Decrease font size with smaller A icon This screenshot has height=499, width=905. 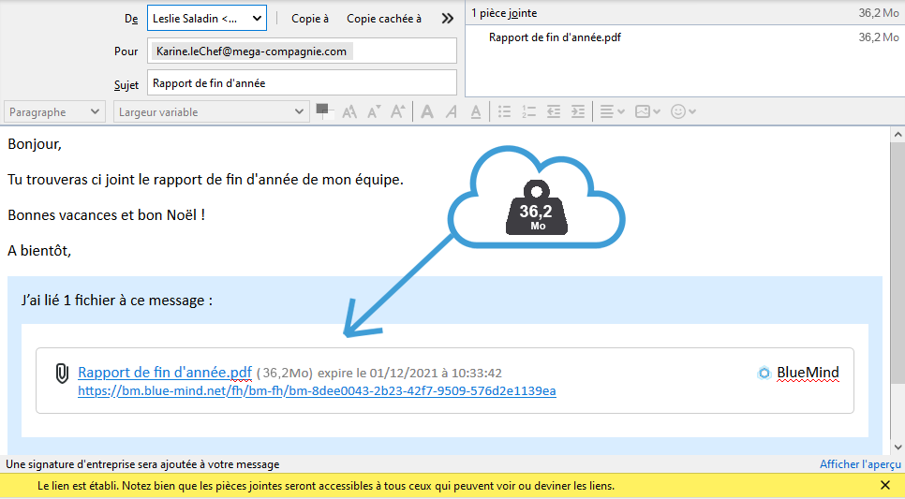pyautogui.click(x=373, y=111)
